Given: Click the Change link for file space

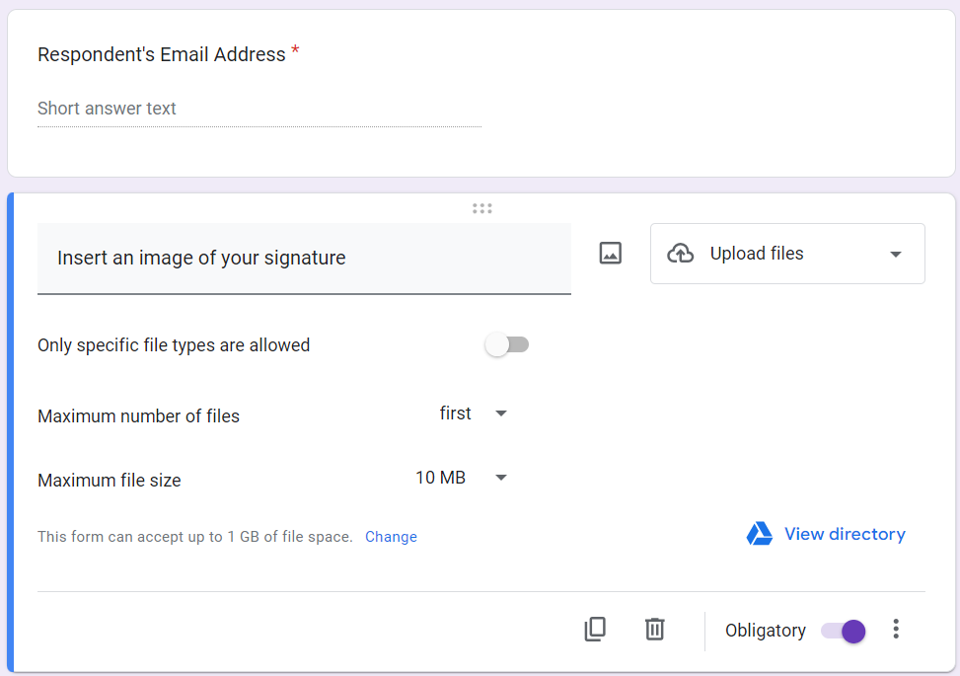Looking at the screenshot, I should coord(391,536).
